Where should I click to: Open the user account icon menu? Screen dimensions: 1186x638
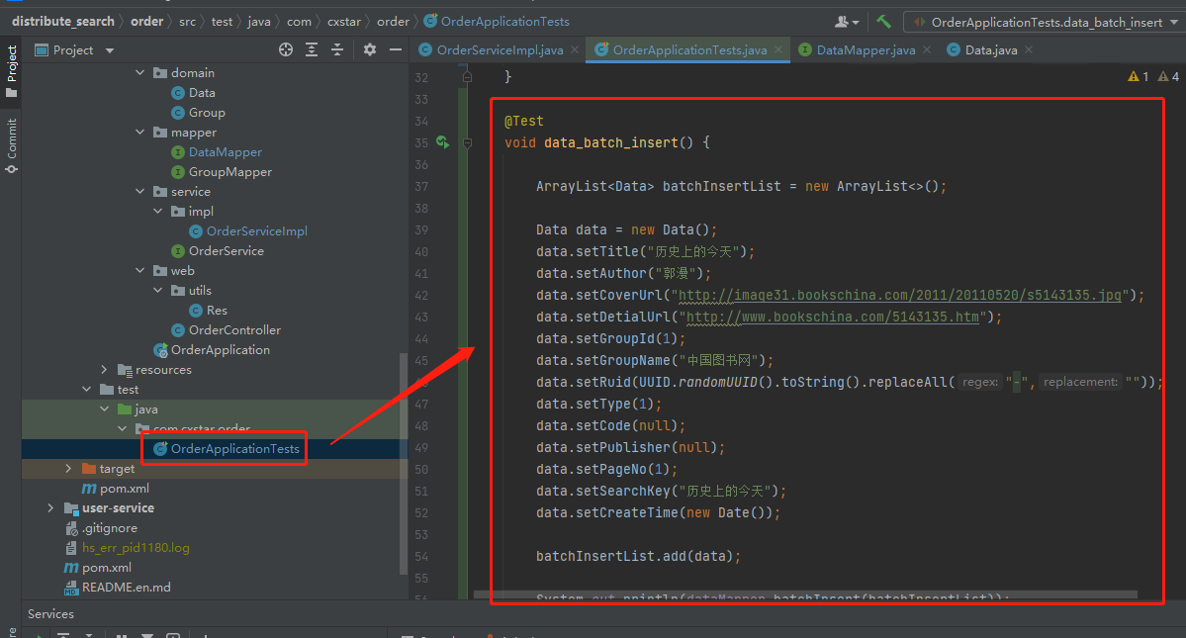point(847,22)
